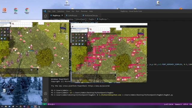Click the round power-style icon in detection window menu
Viewport: 192px width, 108px height.
[73, 41]
